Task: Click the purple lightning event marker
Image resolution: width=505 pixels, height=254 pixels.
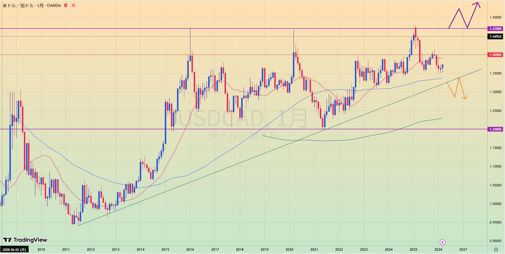Action: (x=442, y=242)
